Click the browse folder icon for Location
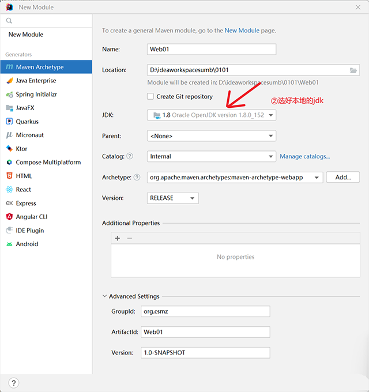The width and height of the screenshot is (369, 392). click(353, 70)
